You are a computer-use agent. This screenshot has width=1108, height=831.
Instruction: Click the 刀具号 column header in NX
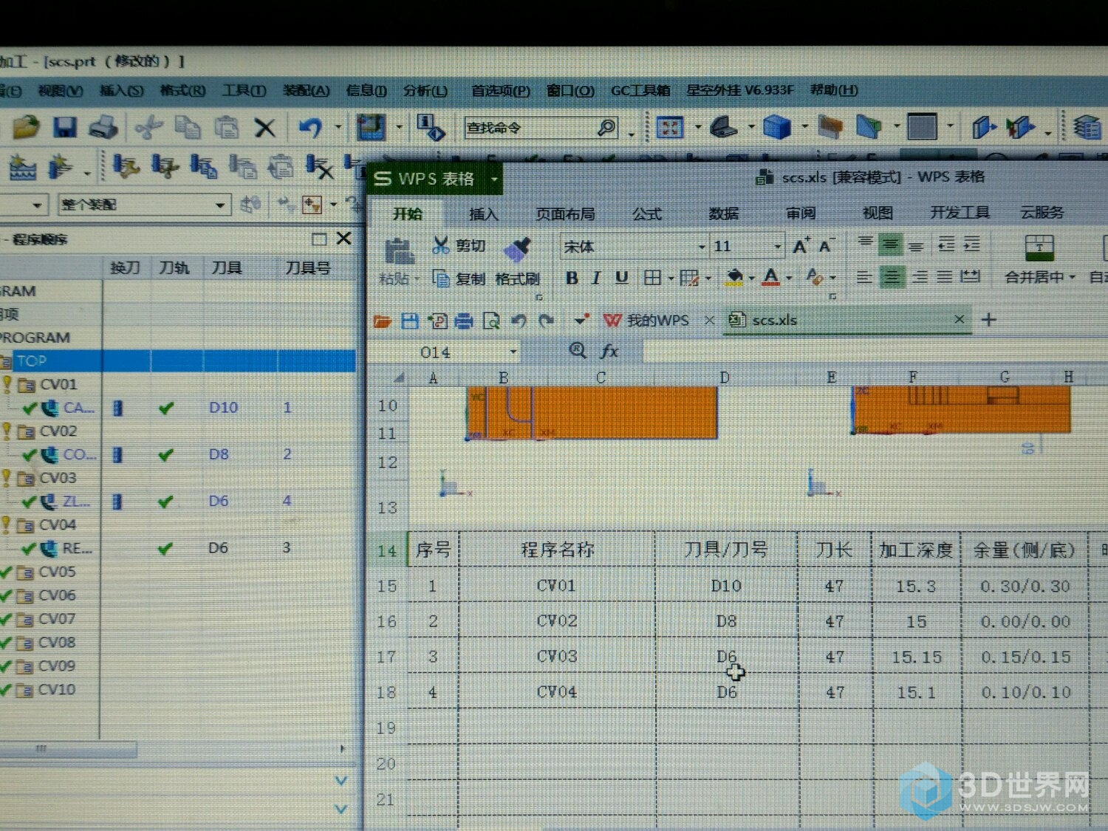click(308, 267)
